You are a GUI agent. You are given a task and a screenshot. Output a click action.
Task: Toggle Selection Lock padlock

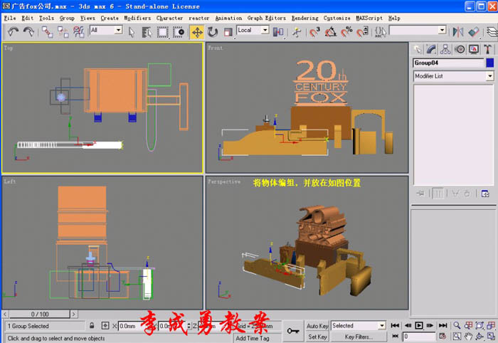coord(92,325)
